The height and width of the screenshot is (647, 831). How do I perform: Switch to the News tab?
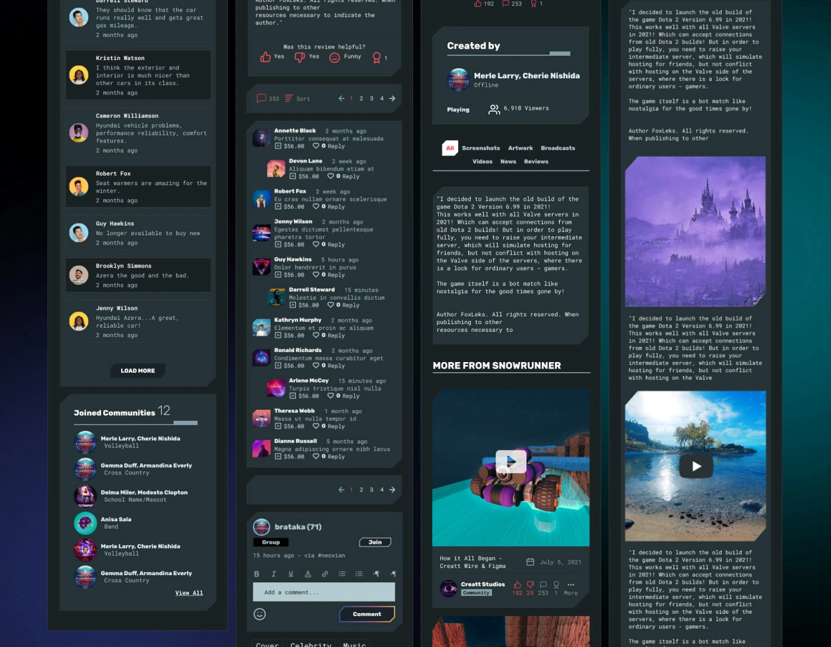(x=508, y=161)
